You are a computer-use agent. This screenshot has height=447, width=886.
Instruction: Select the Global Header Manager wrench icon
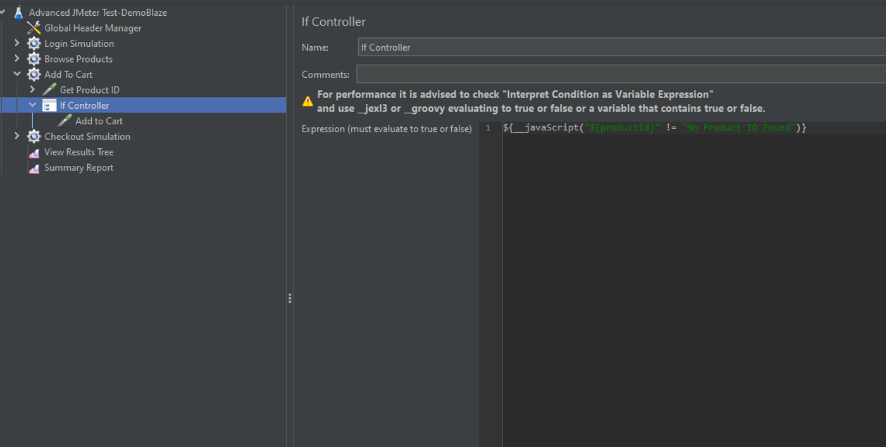pyautogui.click(x=34, y=28)
